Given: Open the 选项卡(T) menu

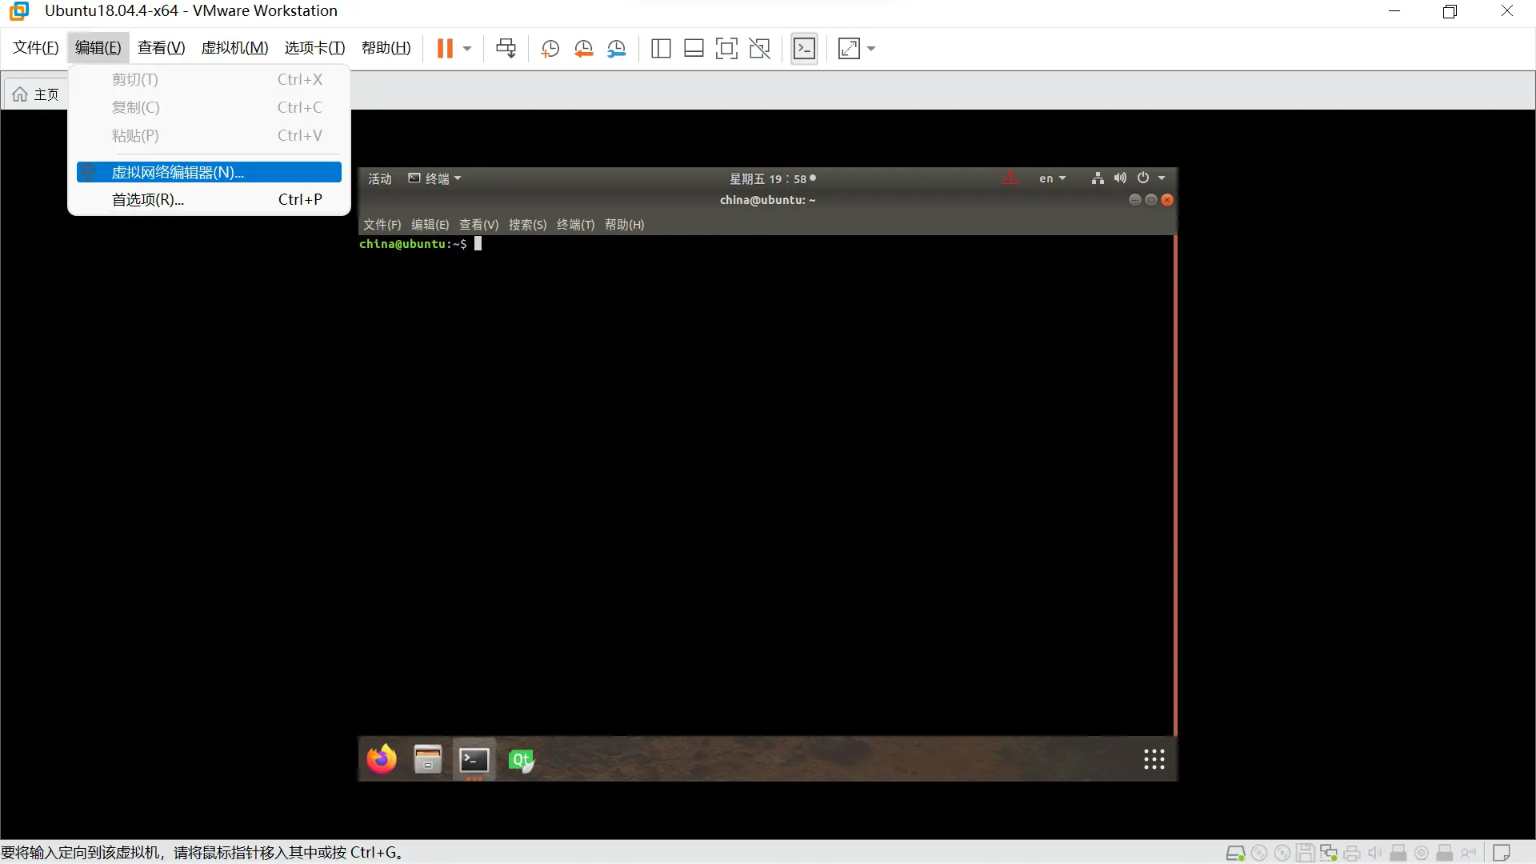Looking at the screenshot, I should (314, 48).
